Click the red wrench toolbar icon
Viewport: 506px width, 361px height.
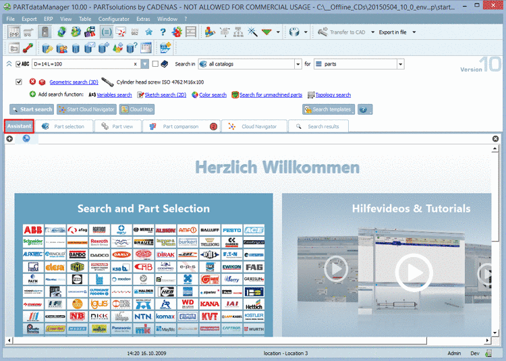pos(28,48)
